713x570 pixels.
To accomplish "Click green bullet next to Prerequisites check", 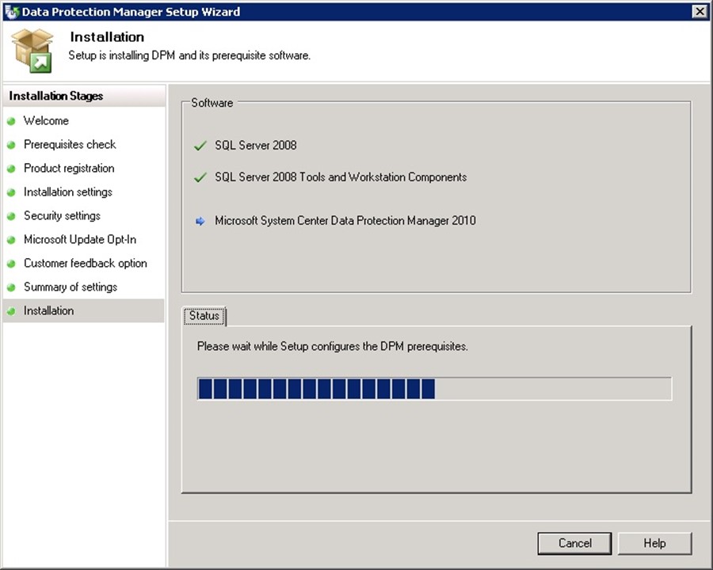I will [x=11, y=145].
